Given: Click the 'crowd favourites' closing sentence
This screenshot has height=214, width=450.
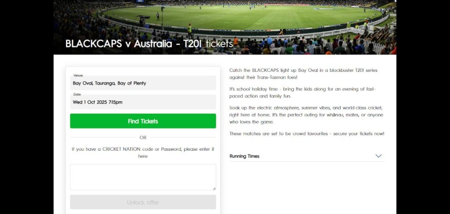Looking at the screenshot, I should (x=307, y=134).
